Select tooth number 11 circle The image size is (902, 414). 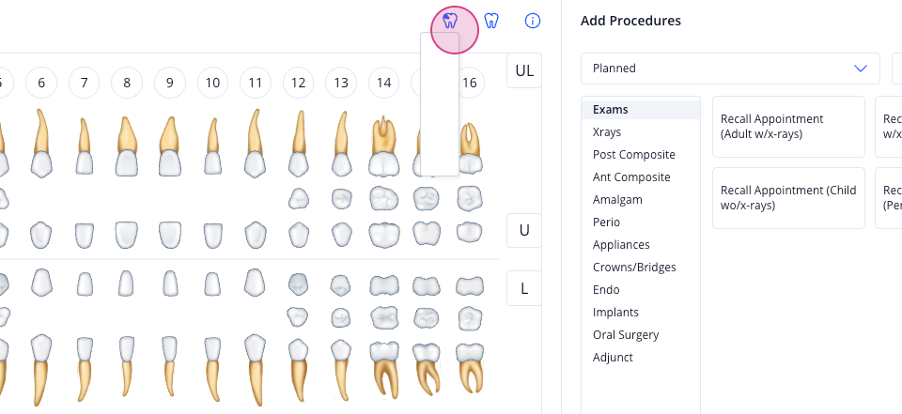click(256, 83)
